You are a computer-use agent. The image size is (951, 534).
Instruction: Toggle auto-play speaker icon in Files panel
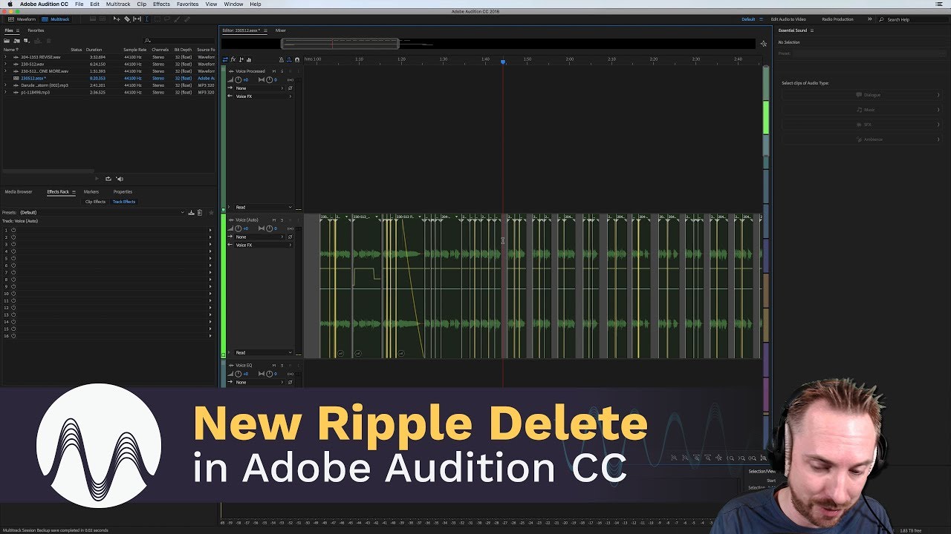pos(120,179)
